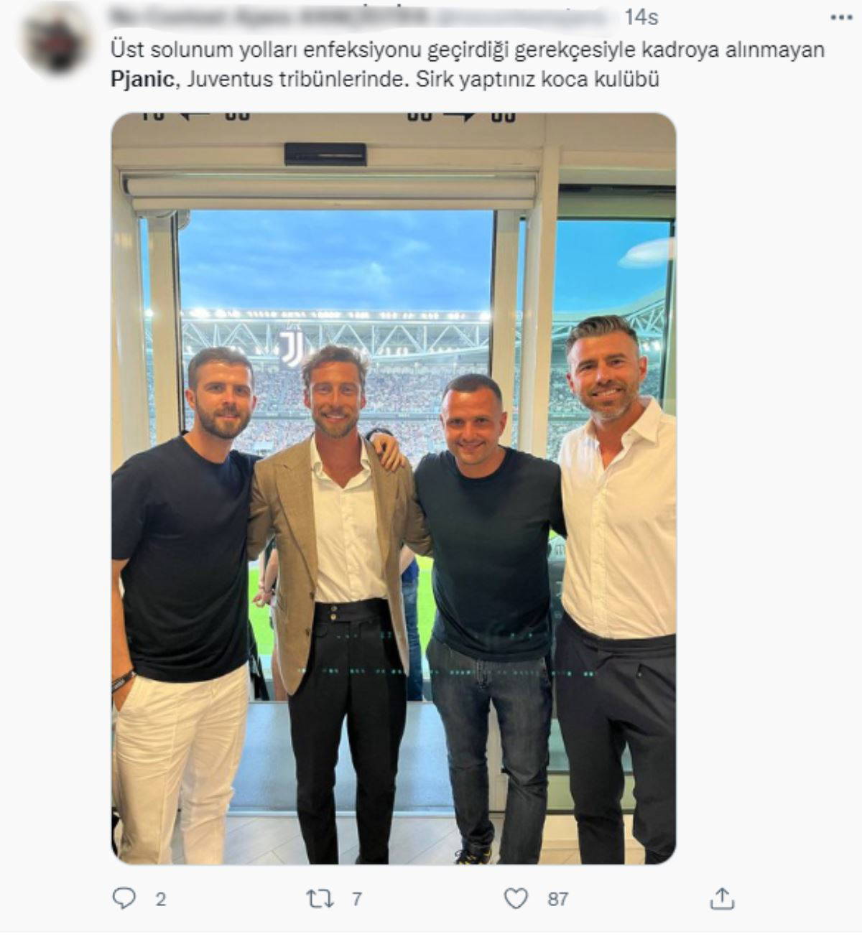View the 2 replies count
The image size is (862, 937).
[x=161, y=899]
